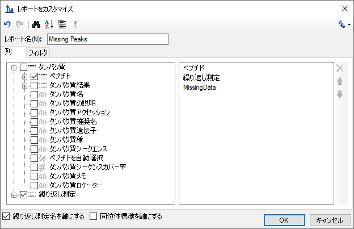Check the タンパク質シークエンス checkbox
The image size is (354, 229).
tap(34, 149)
